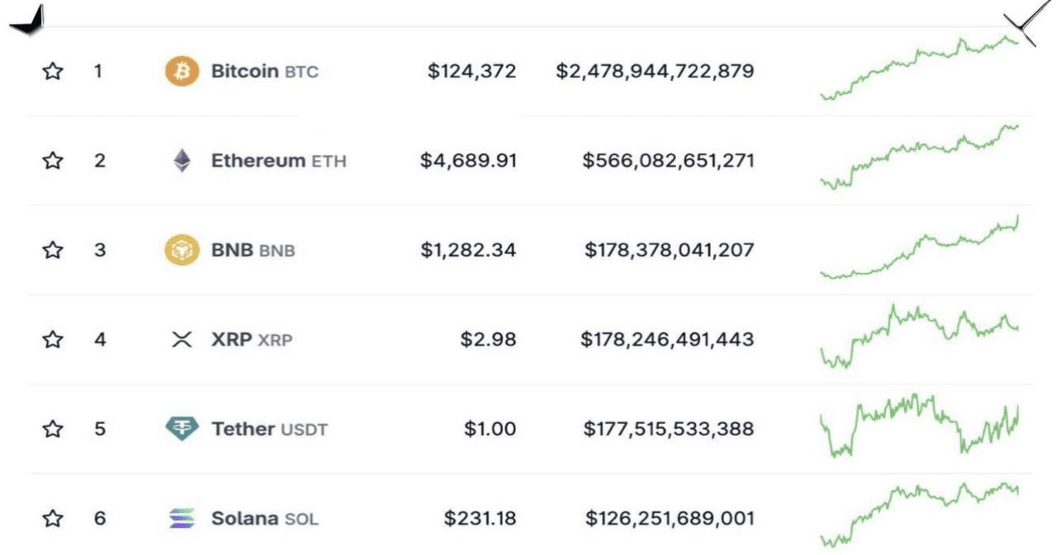The width and height of the screenshot is (1060, 555).
Task: Open Tether's sparkline trend graph
Action: click(x=919, y=424)
